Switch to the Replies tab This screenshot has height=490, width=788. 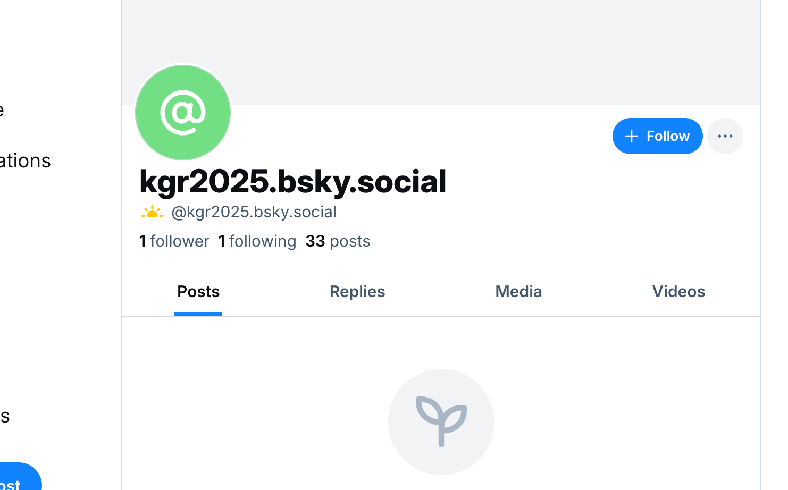coord(357,292)
